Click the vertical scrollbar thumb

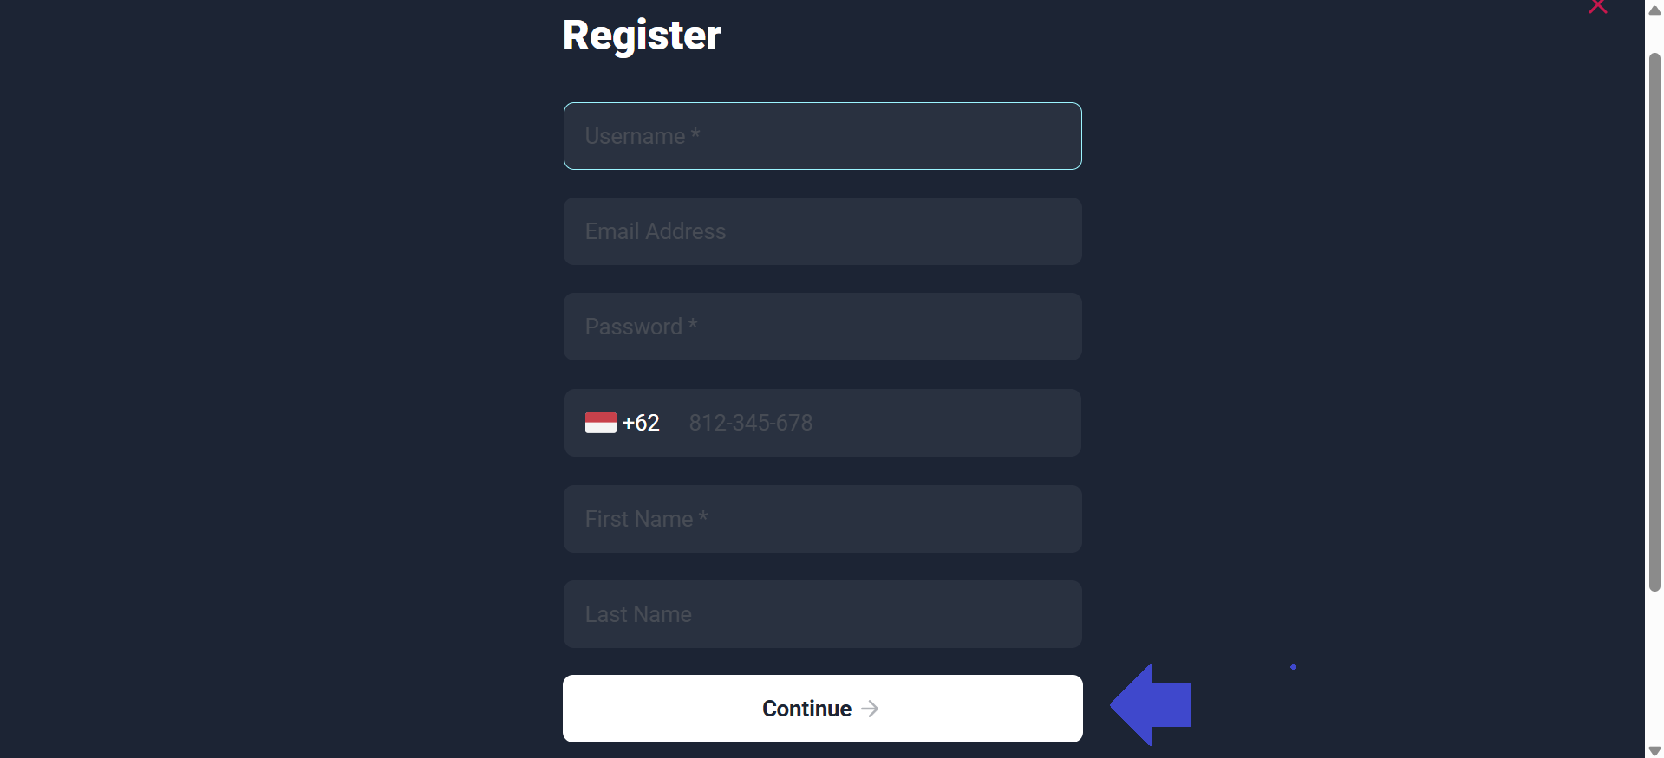point(1654,321)
